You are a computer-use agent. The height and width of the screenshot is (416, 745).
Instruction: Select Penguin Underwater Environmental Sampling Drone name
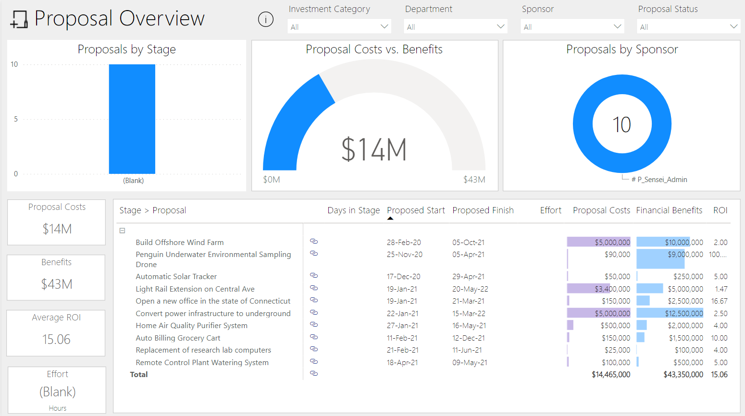coord(213,259)
